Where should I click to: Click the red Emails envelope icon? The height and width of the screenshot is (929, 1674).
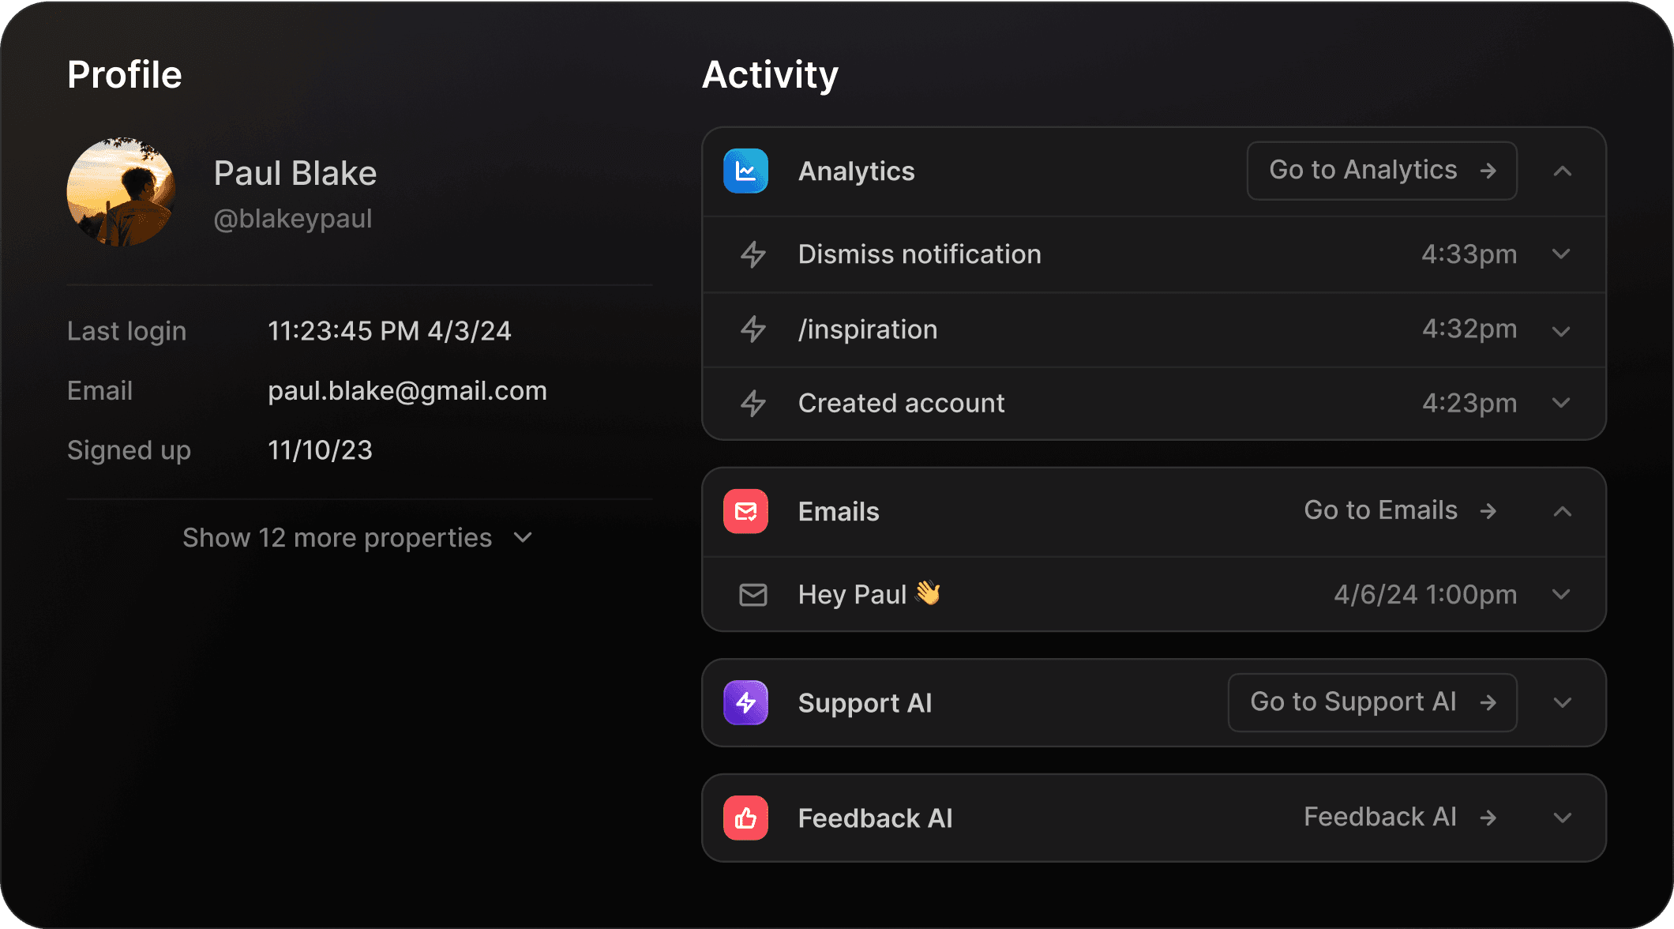point(745,511)
